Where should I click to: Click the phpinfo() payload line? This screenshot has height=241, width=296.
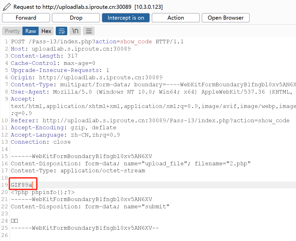click(x=43, y=192)
